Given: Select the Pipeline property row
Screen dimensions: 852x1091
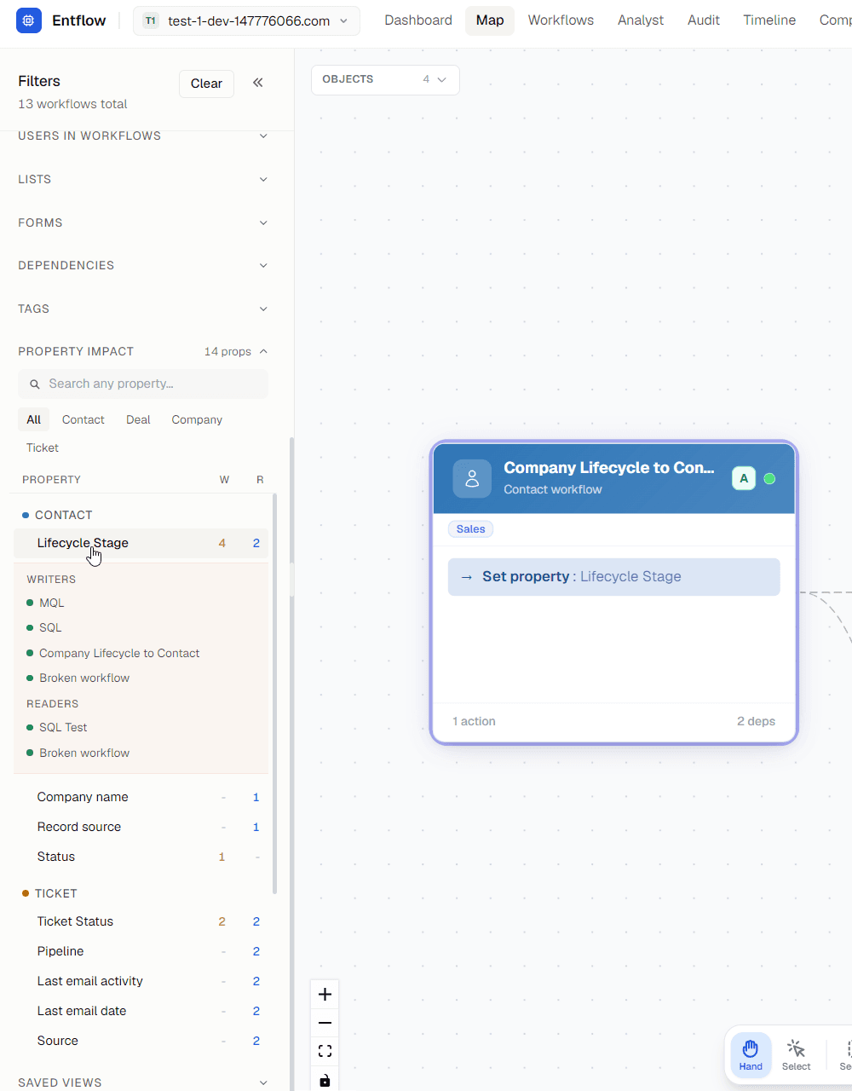Looking at the screenshot, I should (141, 951).
